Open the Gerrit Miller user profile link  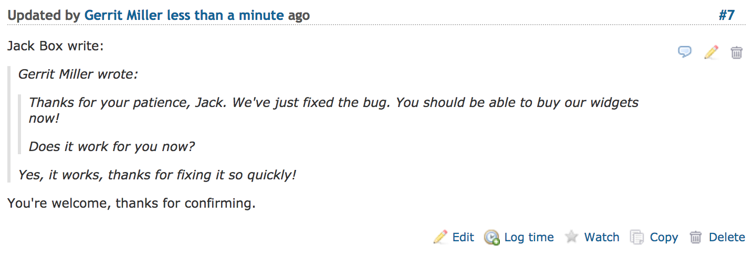[x=124, y=15]
